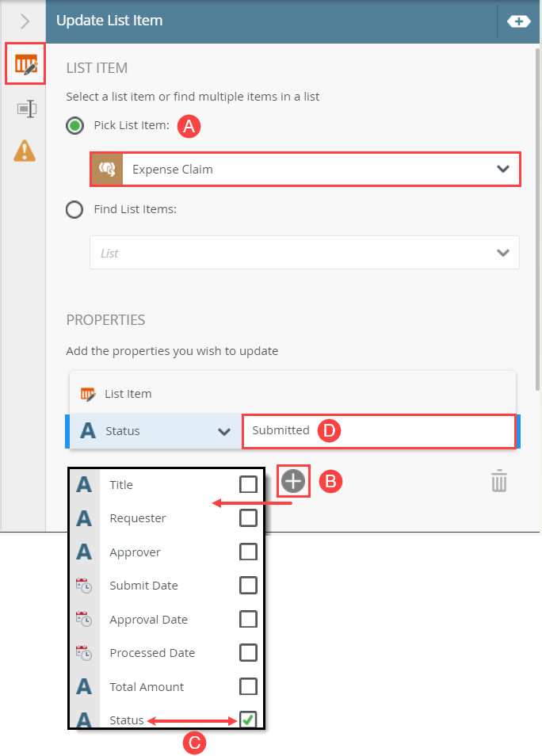The image size is (542, 756).
Task: Open the properties tab icon in sidebar
Action: point(26,109)
